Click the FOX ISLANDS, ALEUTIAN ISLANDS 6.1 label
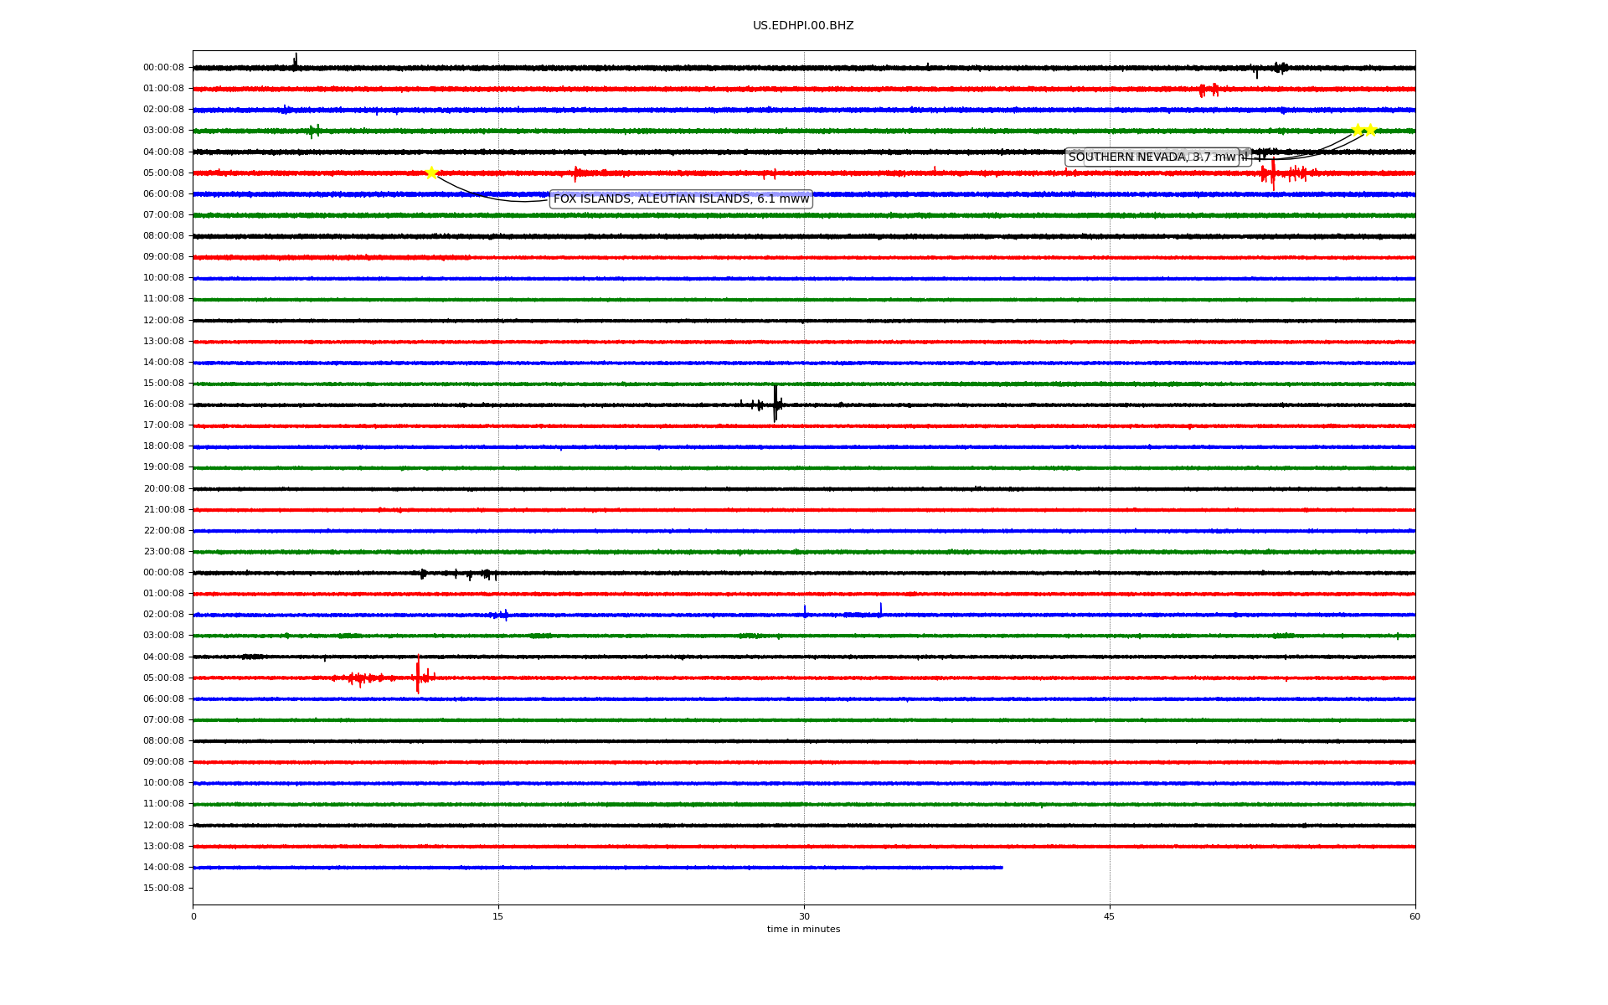Viewport: 1608px width, 1005px height. point(681,199)
